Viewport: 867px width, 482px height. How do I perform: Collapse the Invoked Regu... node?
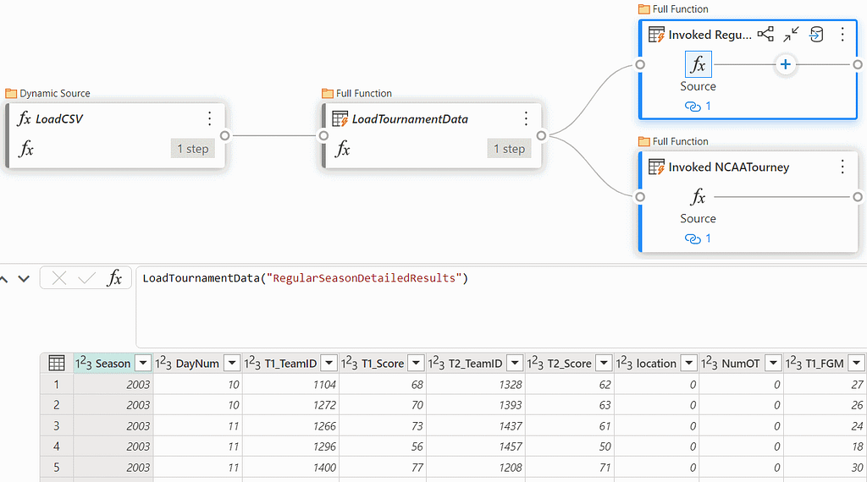click(x=792, y=34)
